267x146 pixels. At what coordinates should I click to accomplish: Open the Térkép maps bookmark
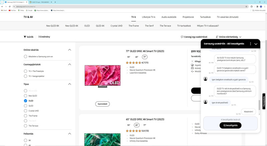(21, 10)
